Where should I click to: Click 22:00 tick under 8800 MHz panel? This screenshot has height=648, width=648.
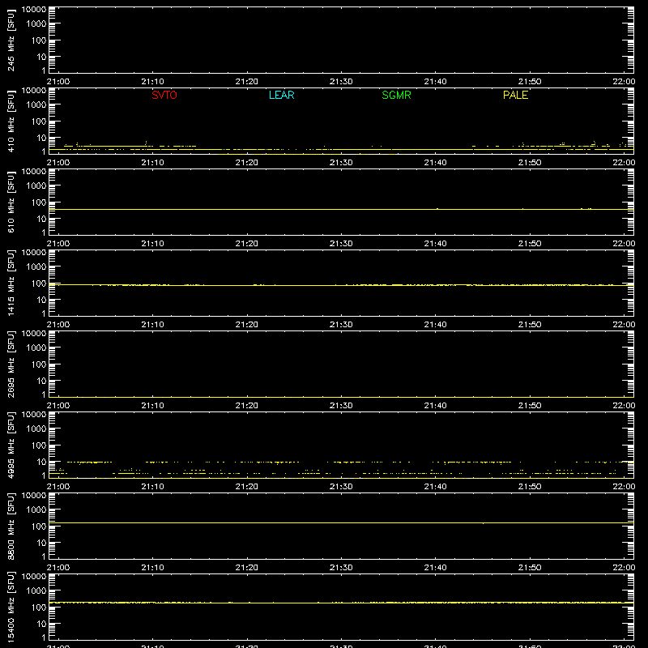[x=624, y=568]
